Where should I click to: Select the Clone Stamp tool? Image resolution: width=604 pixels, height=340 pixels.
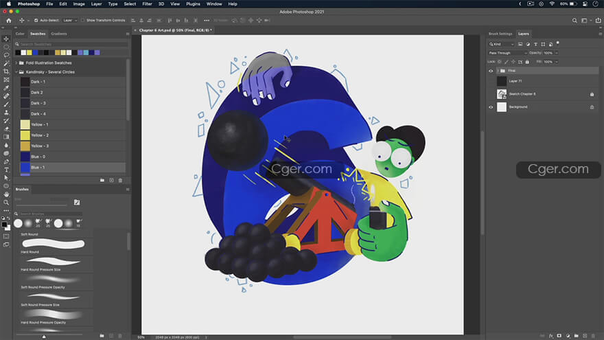click(x=6, y=113)
